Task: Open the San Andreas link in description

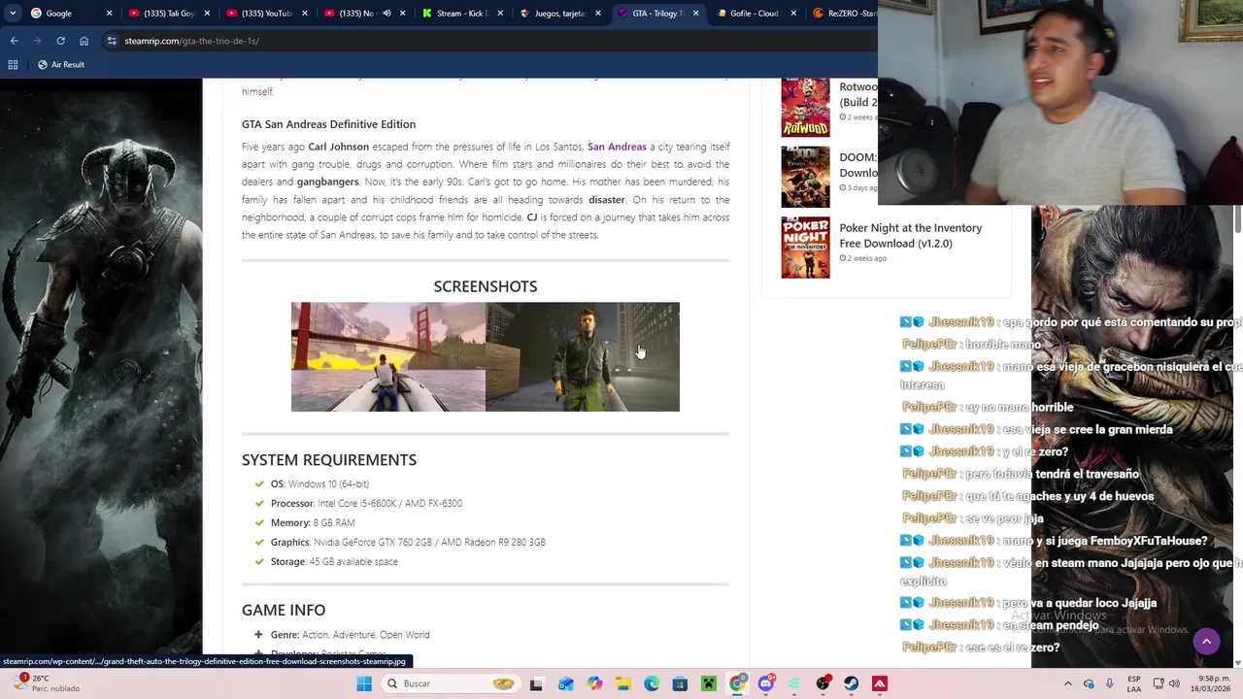Action: point(617,147)
